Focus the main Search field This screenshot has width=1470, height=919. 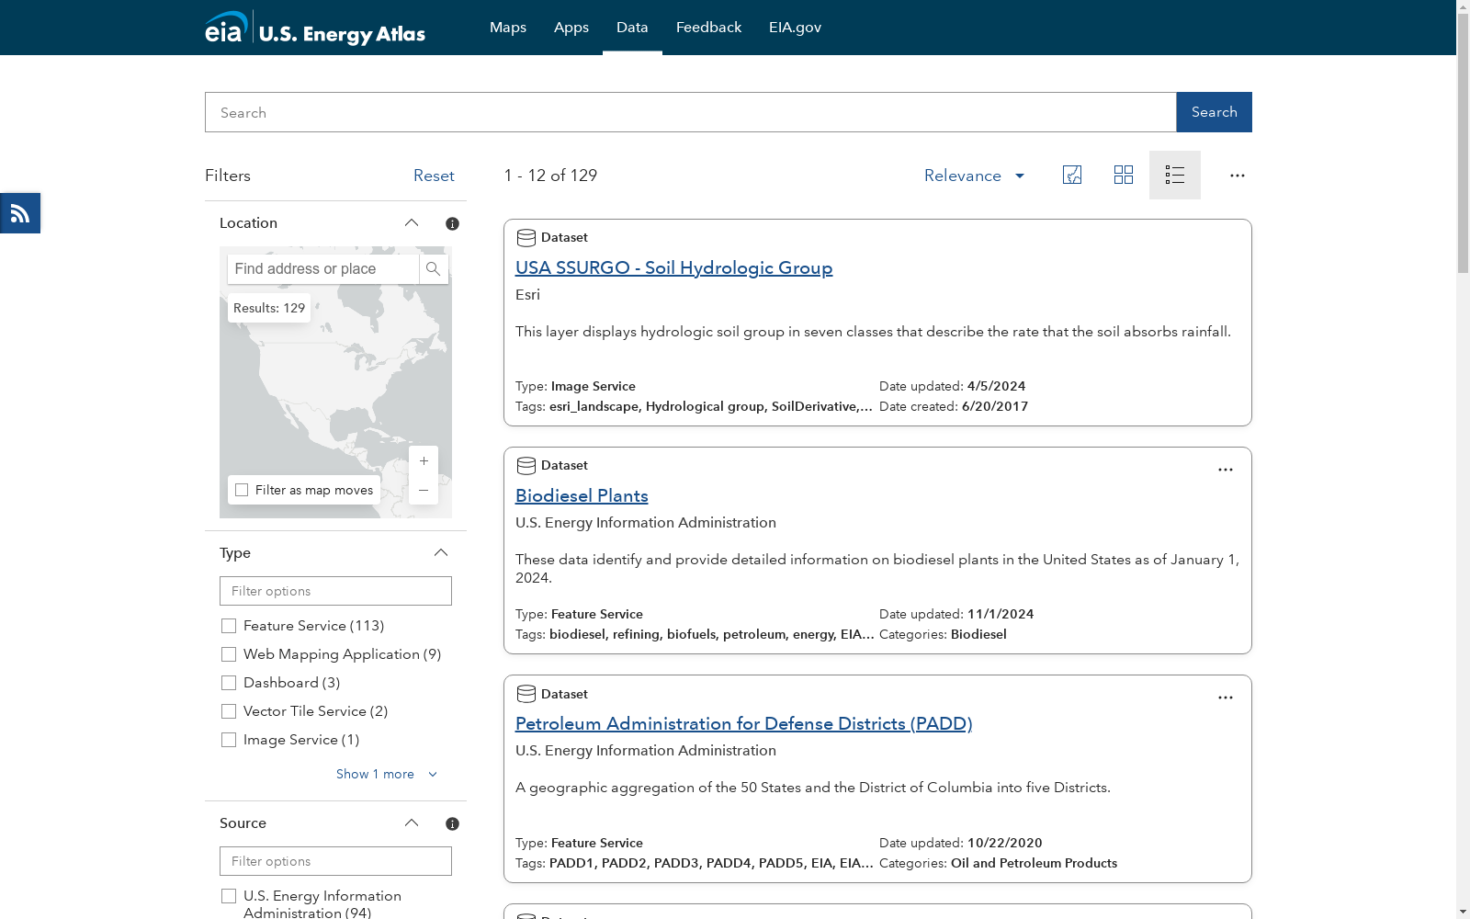tap(690, 112)
